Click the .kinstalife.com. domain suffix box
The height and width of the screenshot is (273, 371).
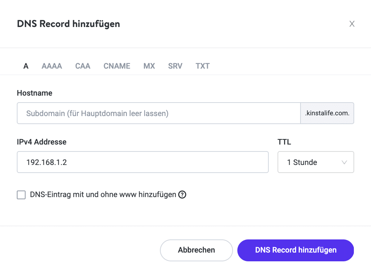pos(327,114)
